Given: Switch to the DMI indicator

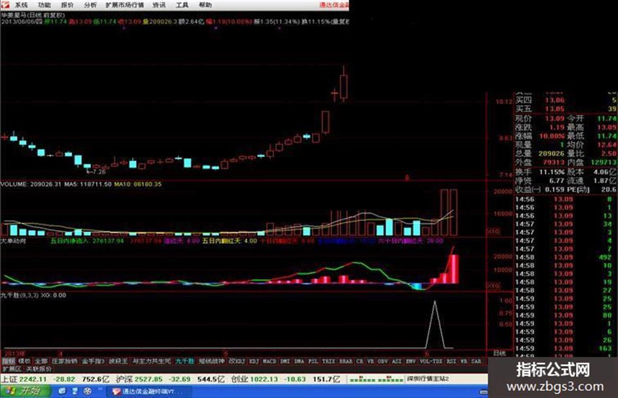Looking at the screenshot, I should coord(285,361).
